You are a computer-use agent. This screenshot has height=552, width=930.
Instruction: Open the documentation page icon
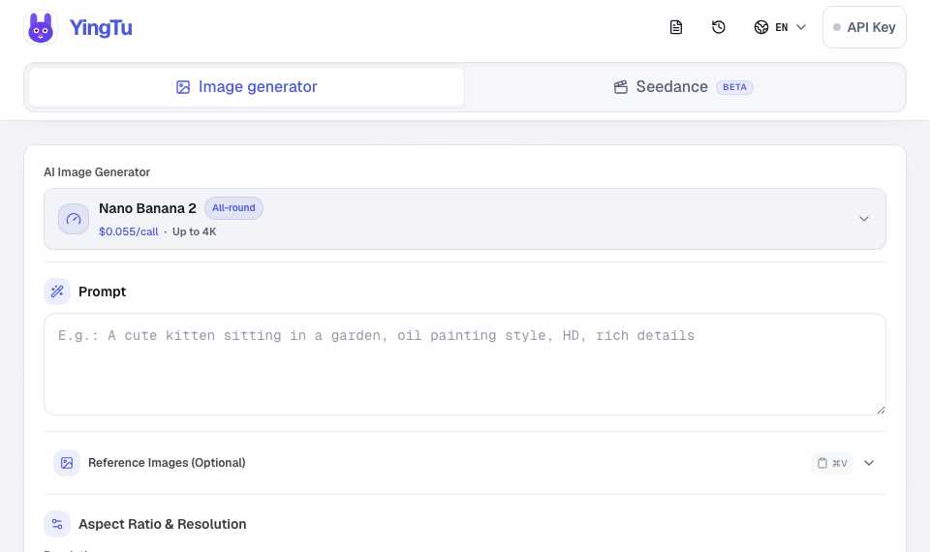[676, 27]
